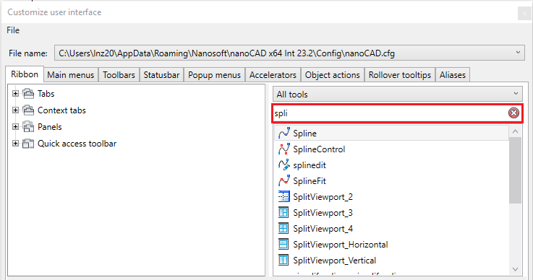Image resolution: width=533 pixels, height=280 pixels.
Task: Close the Customize user interface dialog
Action: [524, 14]
